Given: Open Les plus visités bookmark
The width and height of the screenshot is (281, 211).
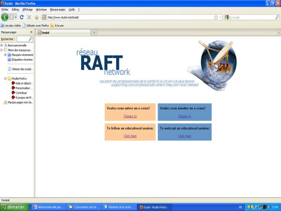Looking at the screenshot, I should (x=11, y=25).
